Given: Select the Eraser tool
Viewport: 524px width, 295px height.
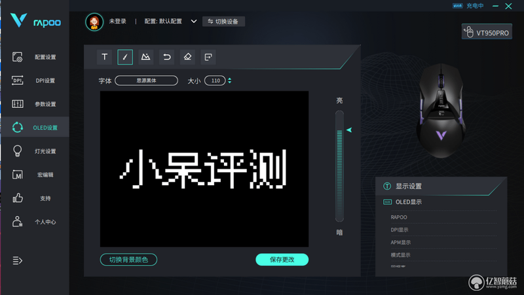Looking at the screenshot, I should [187, 57].
